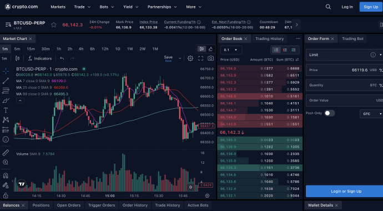Open the instrument list icon beside BTCUSD-PERP
This screenshot has height=211, width=383.
click(x=8, y=24)
